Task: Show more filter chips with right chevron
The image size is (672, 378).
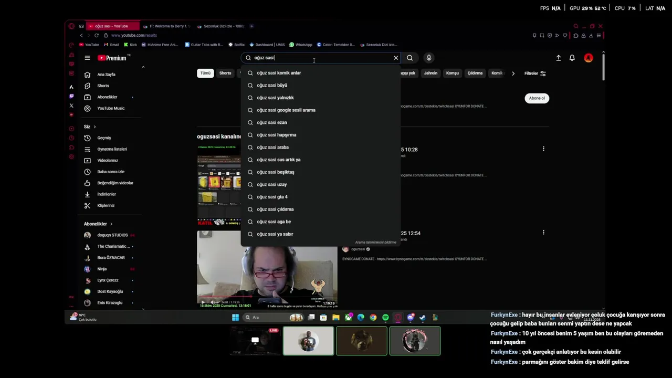Action: tap(513, 73)
